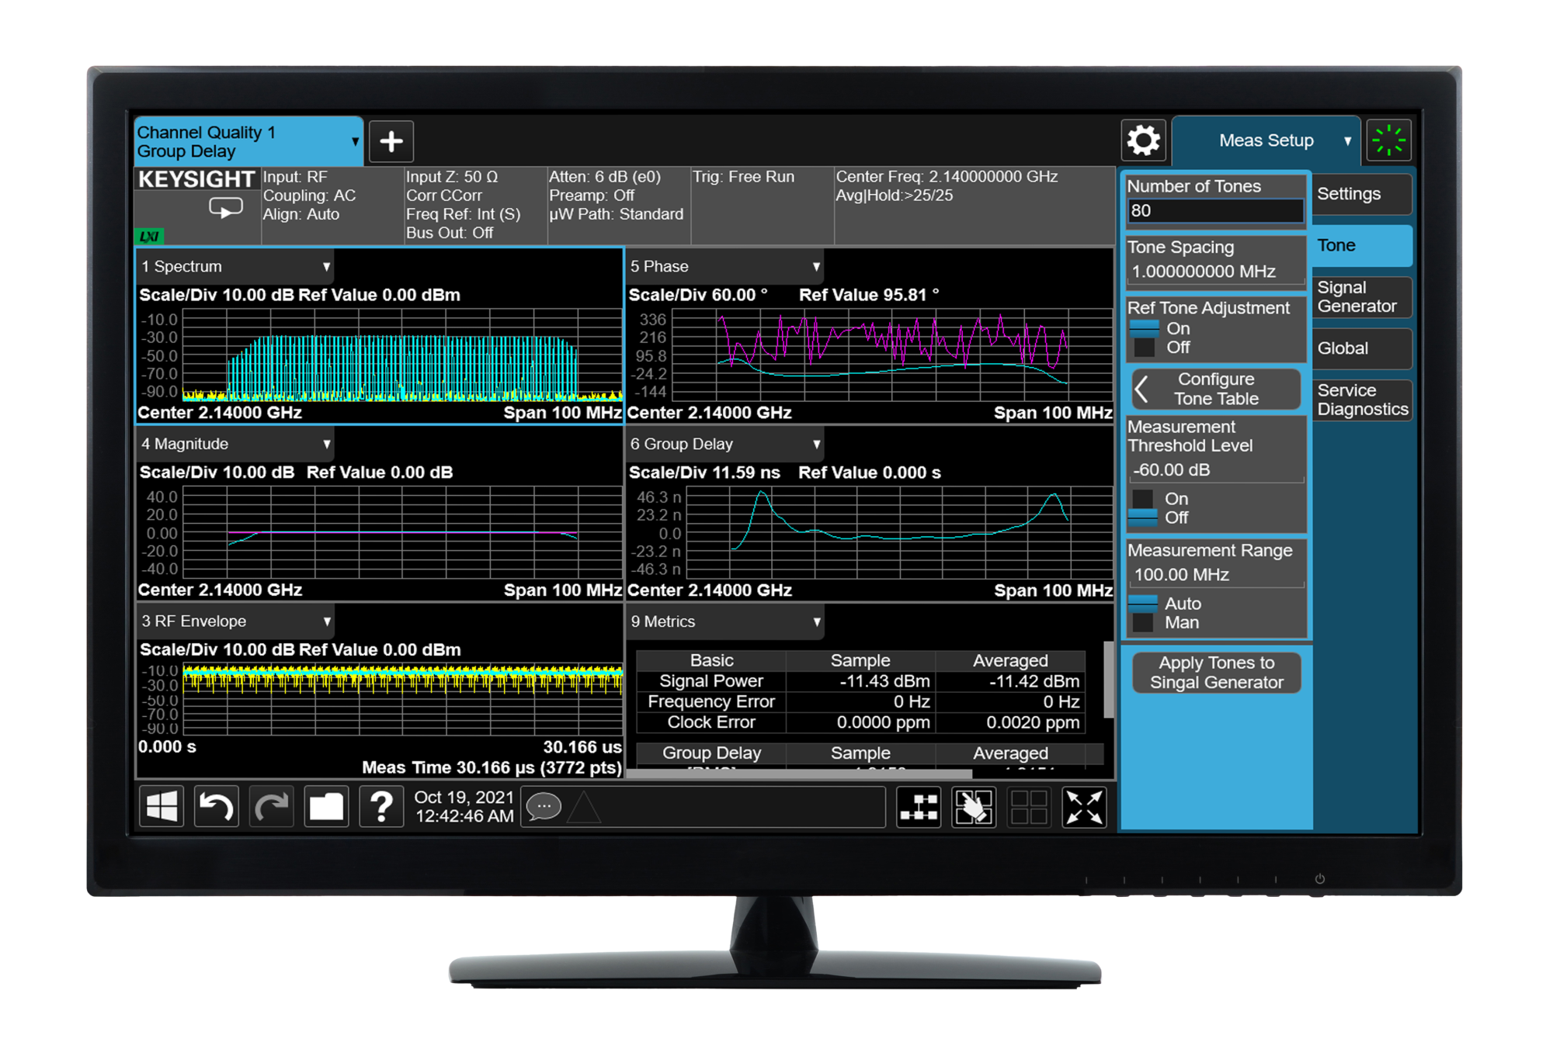Switch to the Signal Generator tab
The width and height of the screenshot is (1553, 1056).
(x=1361, y=297)
